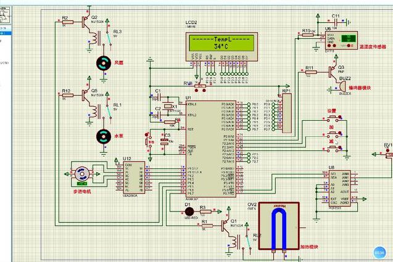Select the highlighted item in left device list

pyautogui.click(x=6, y=33)
